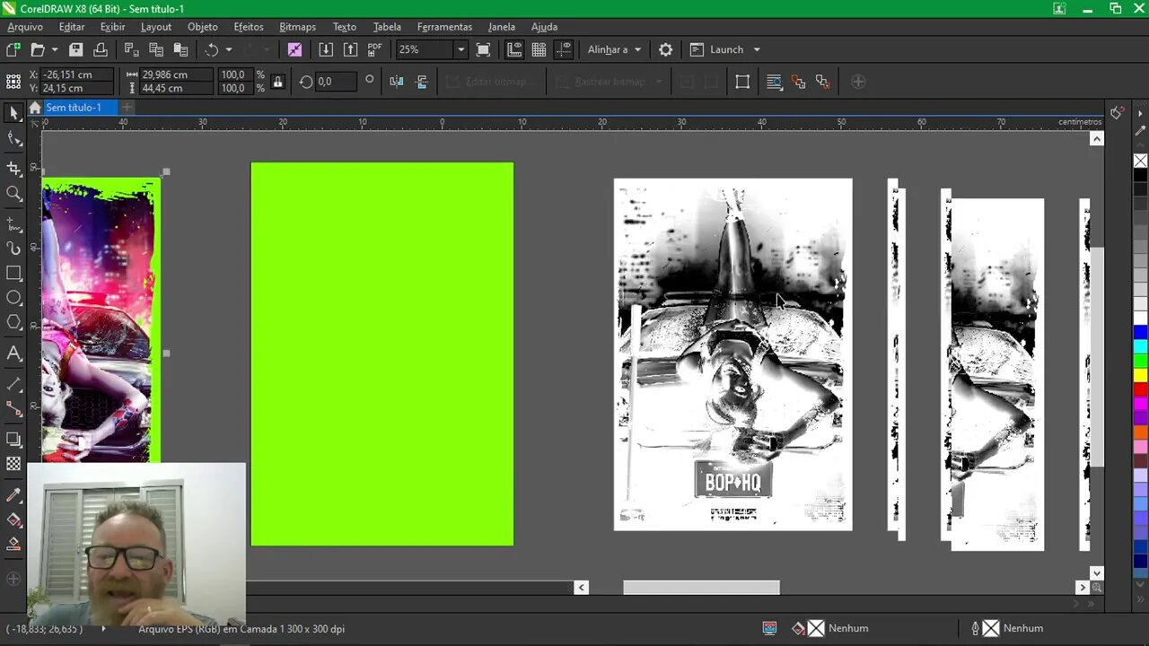The width and height of the screenshot is (1149, 646).
Task: Toggle the object origin grid selector
Action: [13, 82]
